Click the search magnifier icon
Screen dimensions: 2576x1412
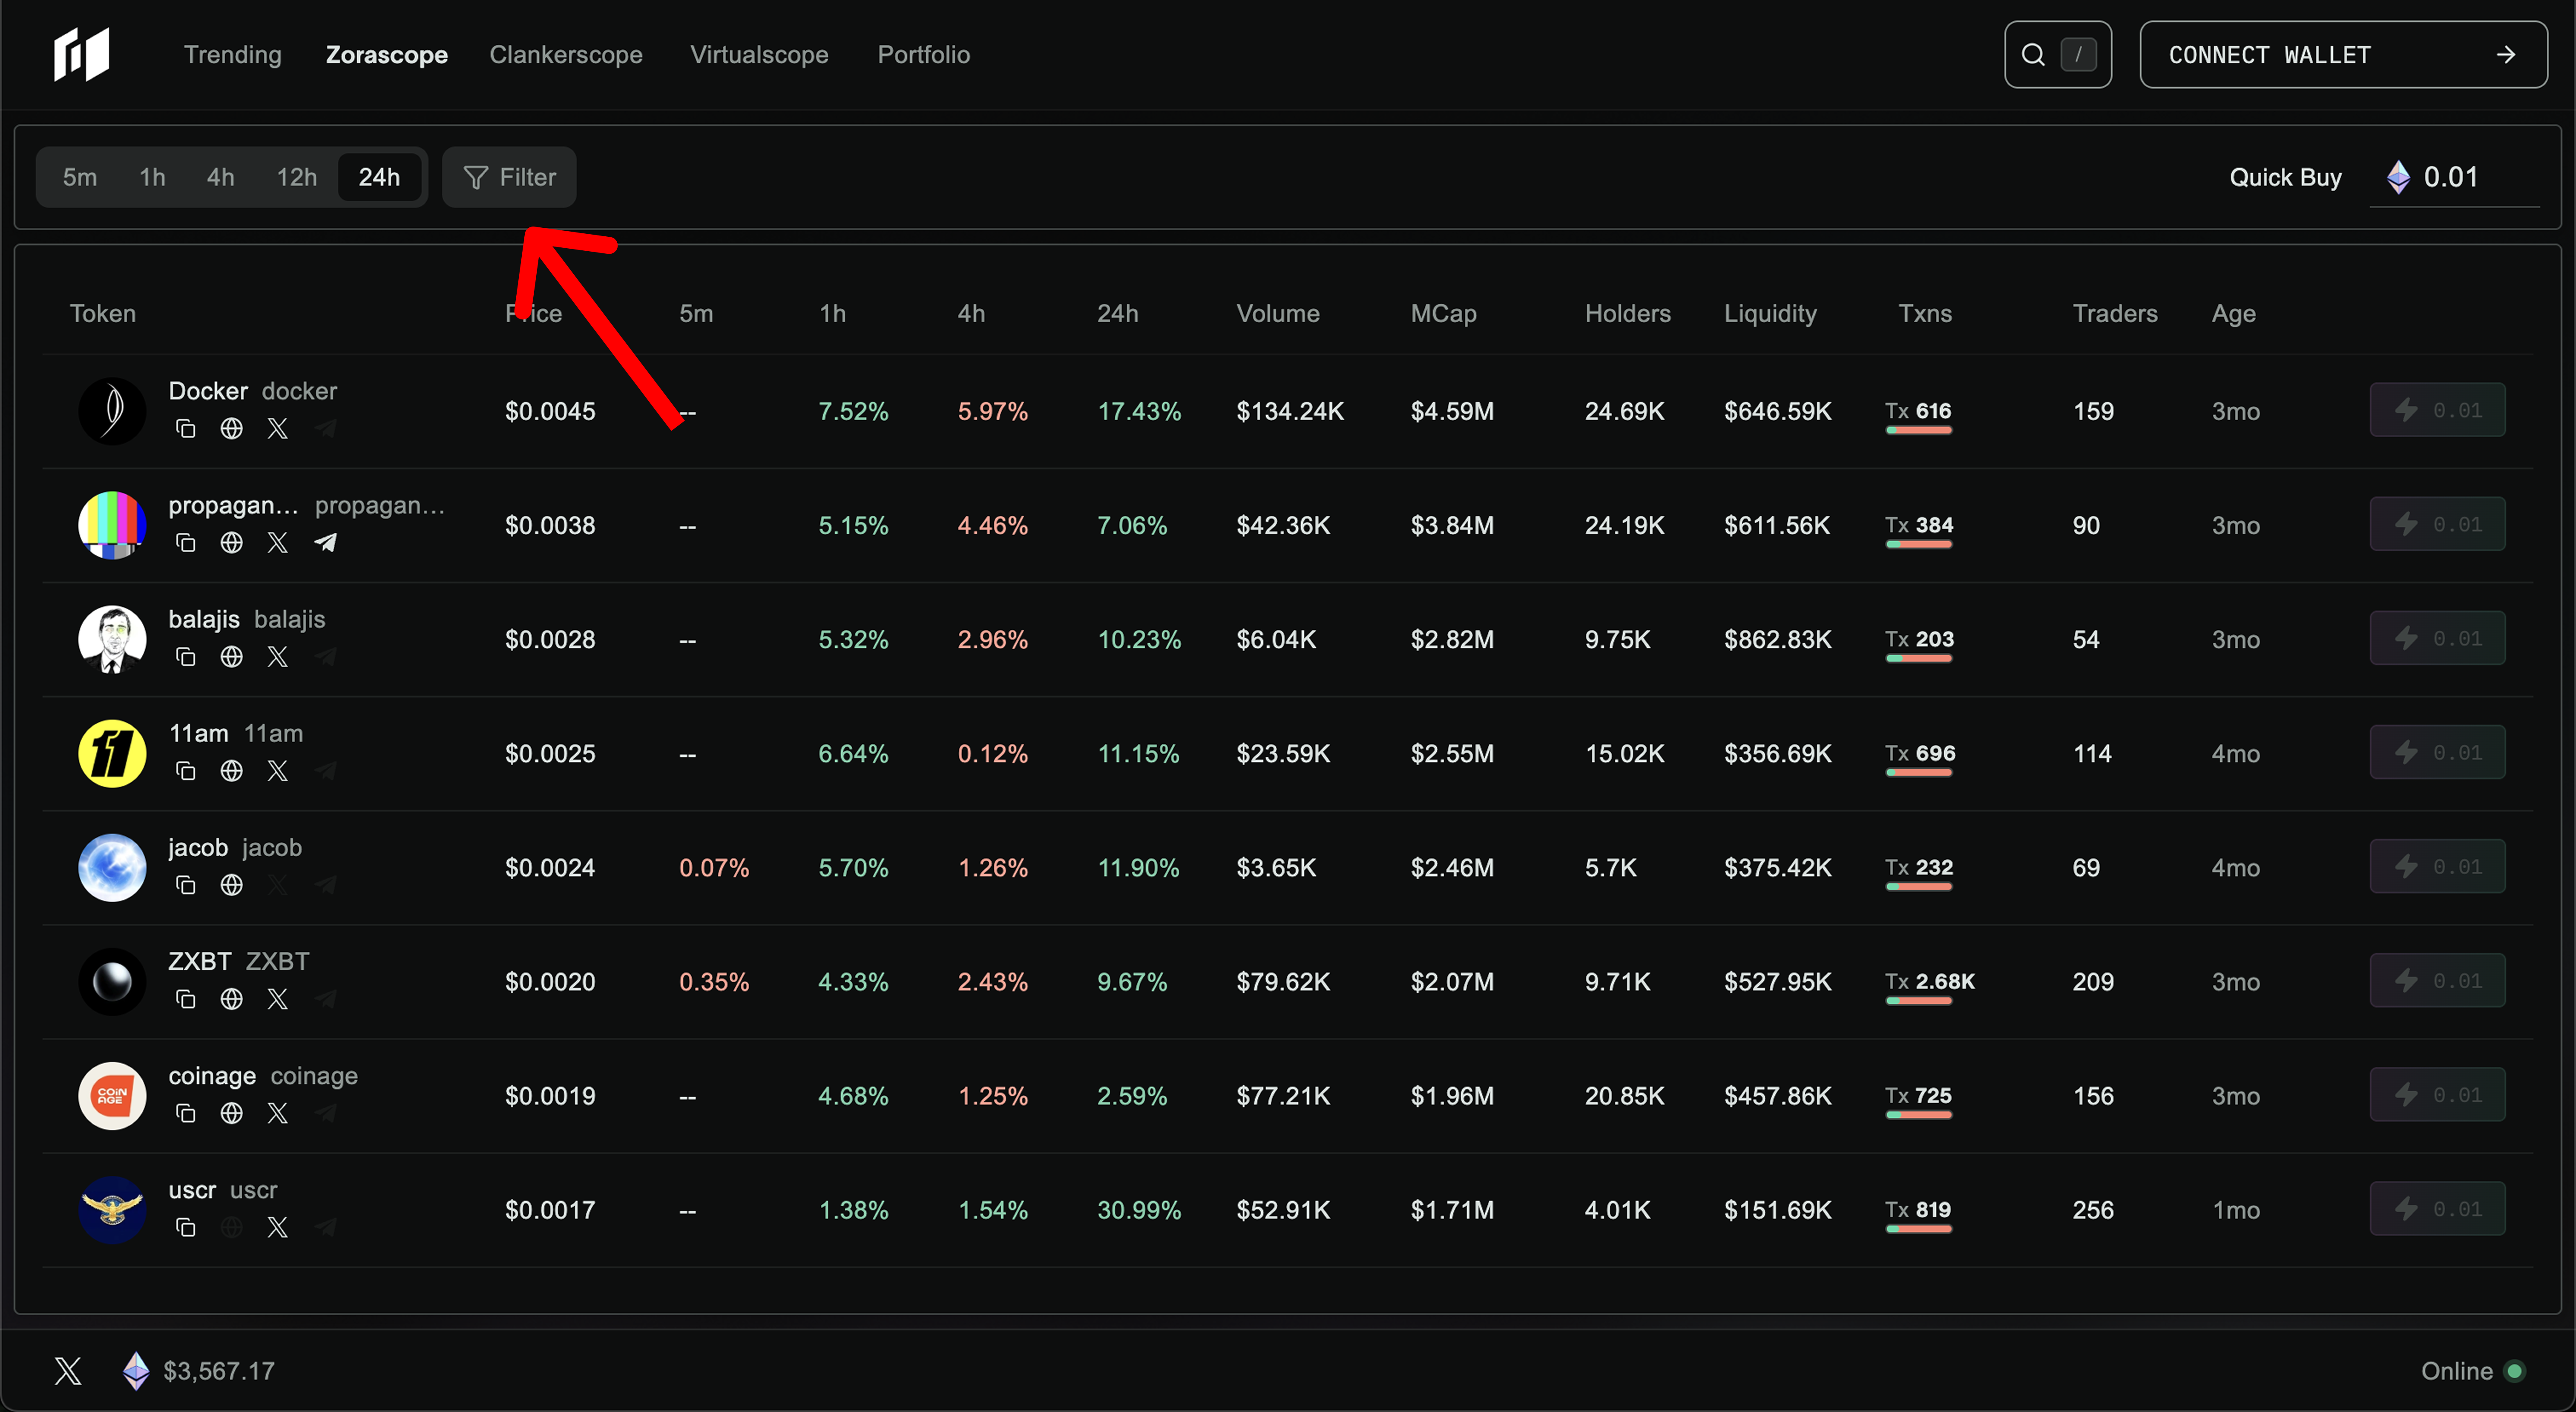pos(2033,55)
